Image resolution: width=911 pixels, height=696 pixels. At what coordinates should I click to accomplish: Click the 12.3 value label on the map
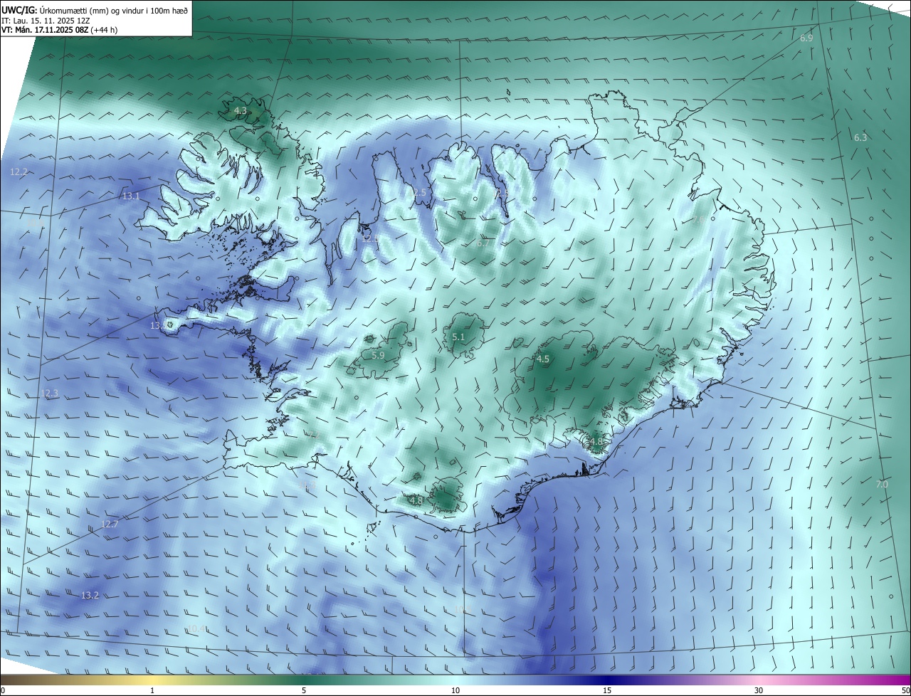click(x=49, y=393)
